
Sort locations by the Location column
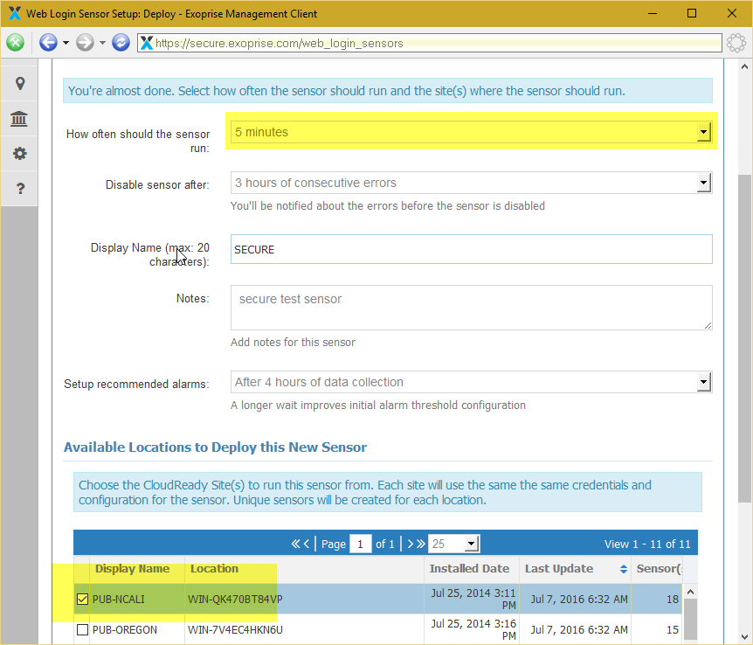coord(305,569)
